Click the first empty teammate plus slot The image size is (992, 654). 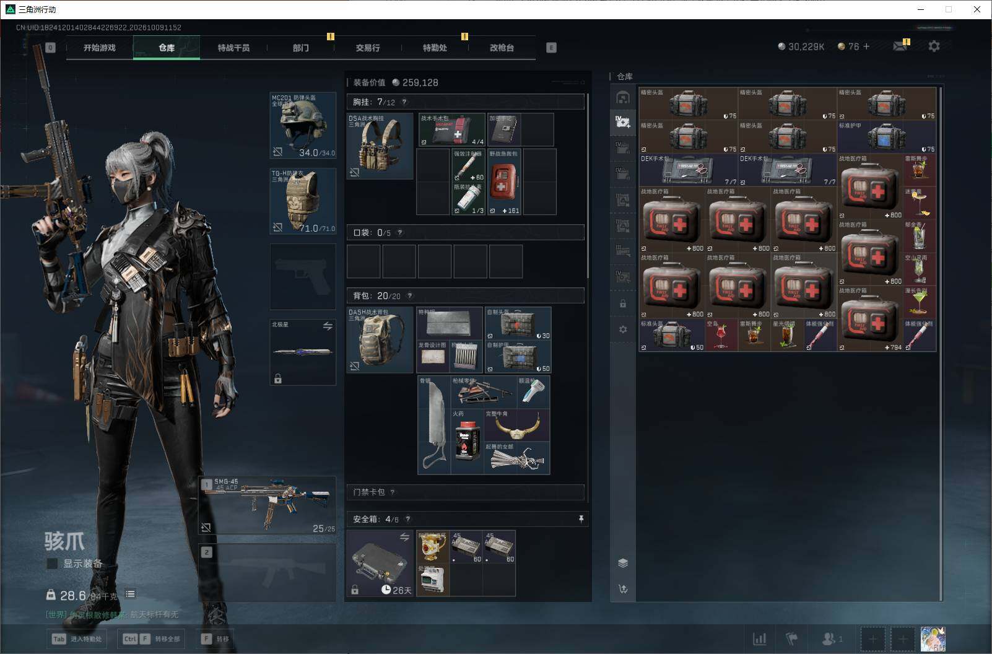(x=872, y=639)
